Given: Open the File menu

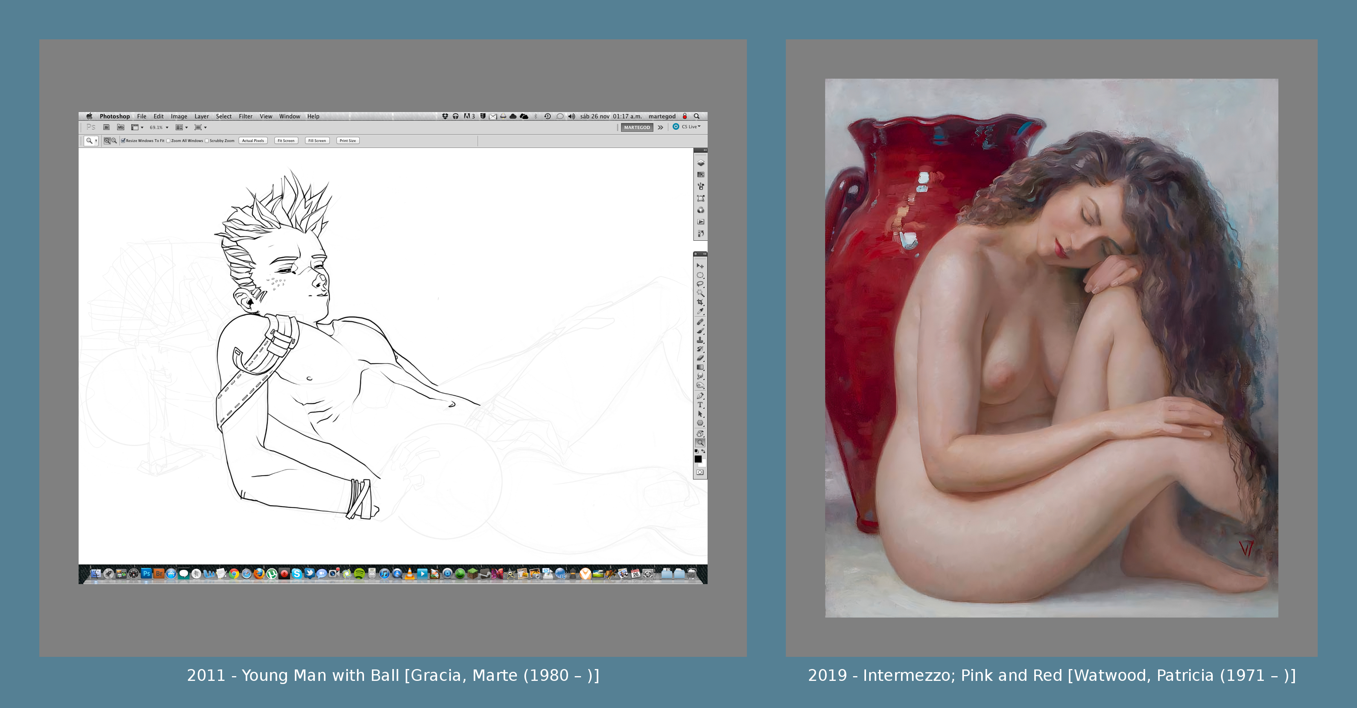Looking at the screenshot, I should 142,116.
